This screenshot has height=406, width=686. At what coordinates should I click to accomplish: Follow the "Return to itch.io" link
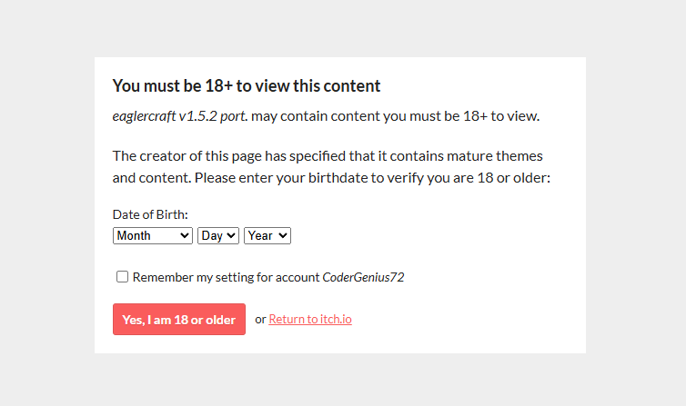[x=310, y=319]
